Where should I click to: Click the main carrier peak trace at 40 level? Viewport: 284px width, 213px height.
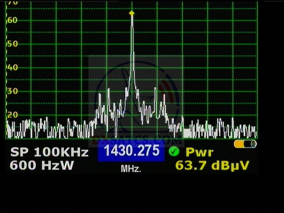pos(132,67)
